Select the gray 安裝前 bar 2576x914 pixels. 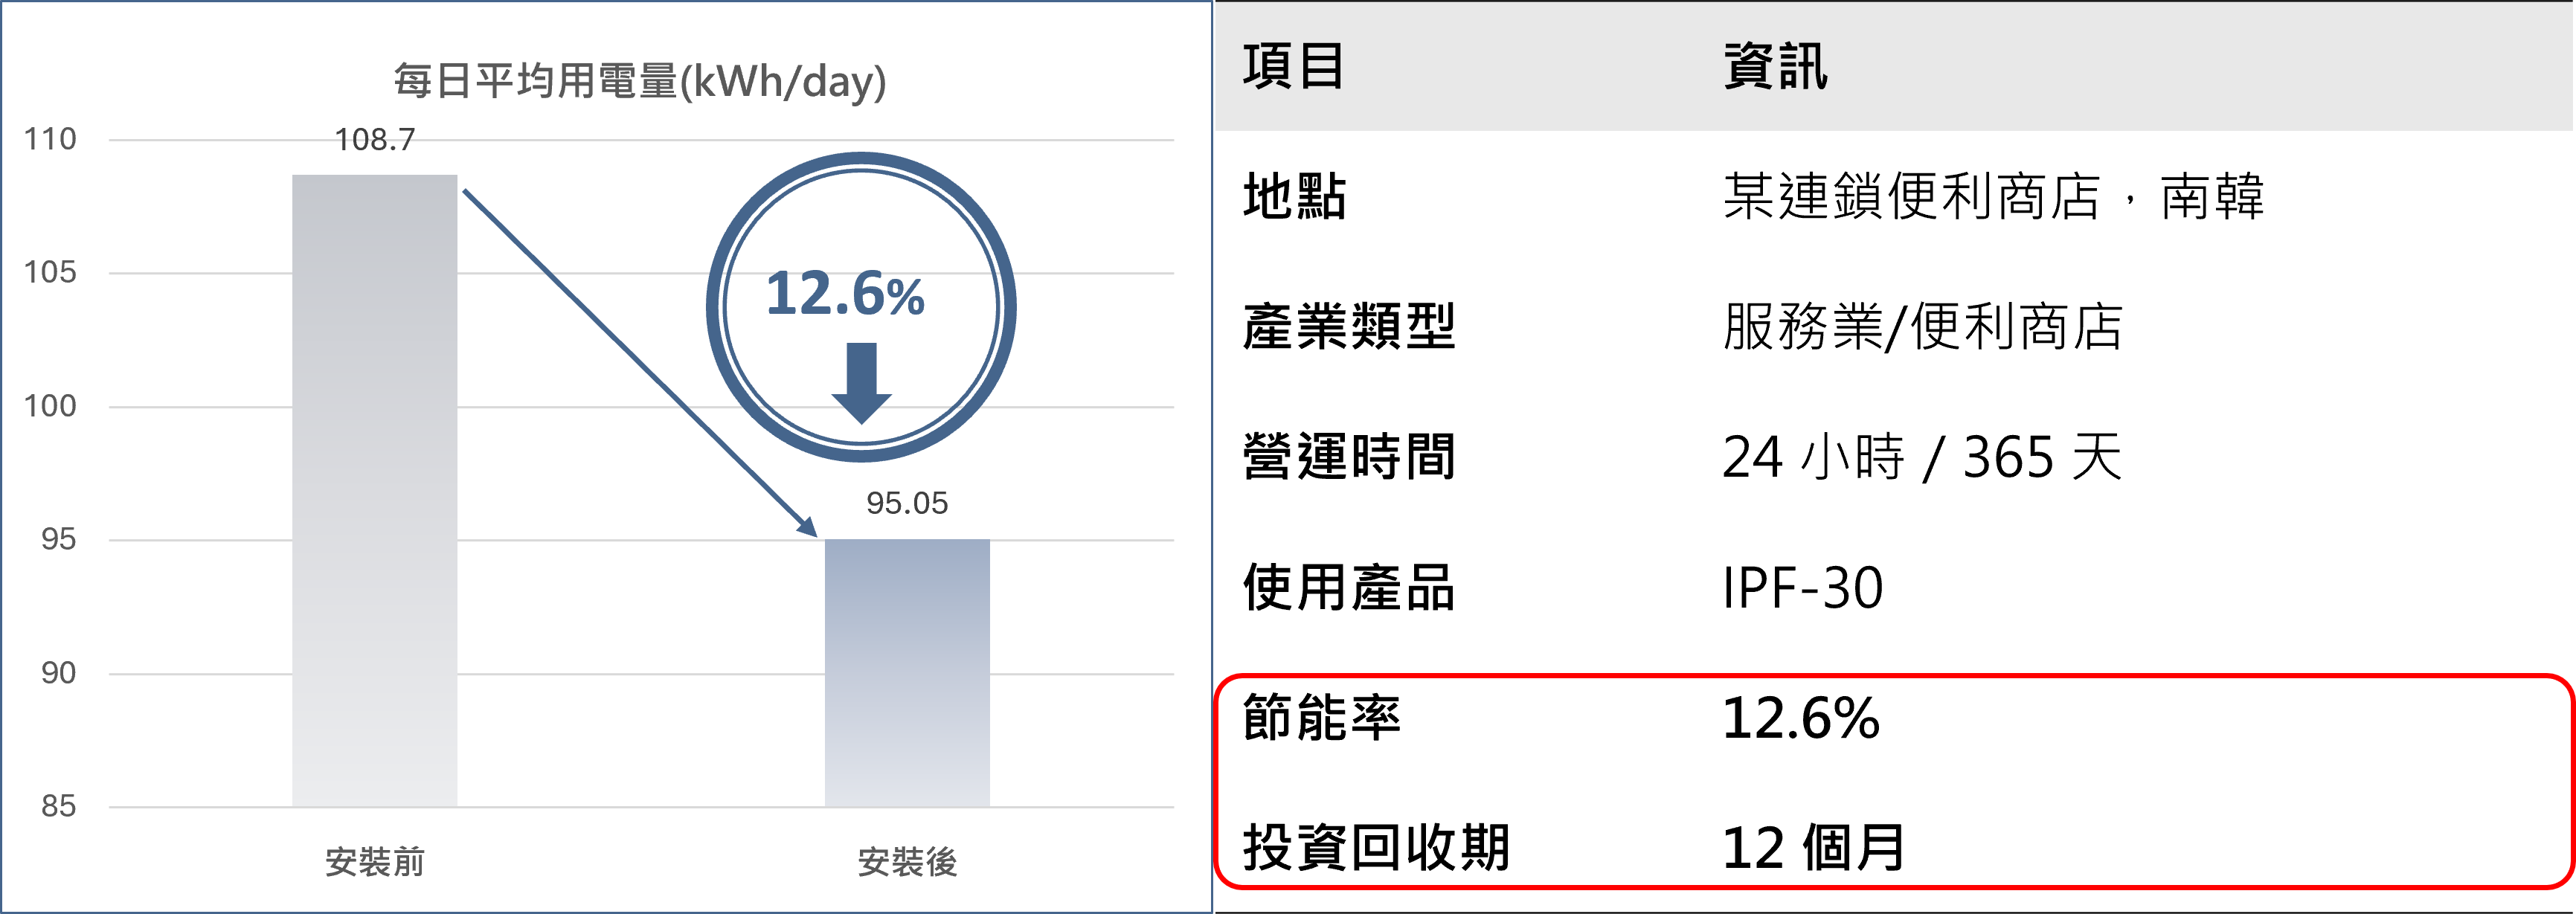374,490
